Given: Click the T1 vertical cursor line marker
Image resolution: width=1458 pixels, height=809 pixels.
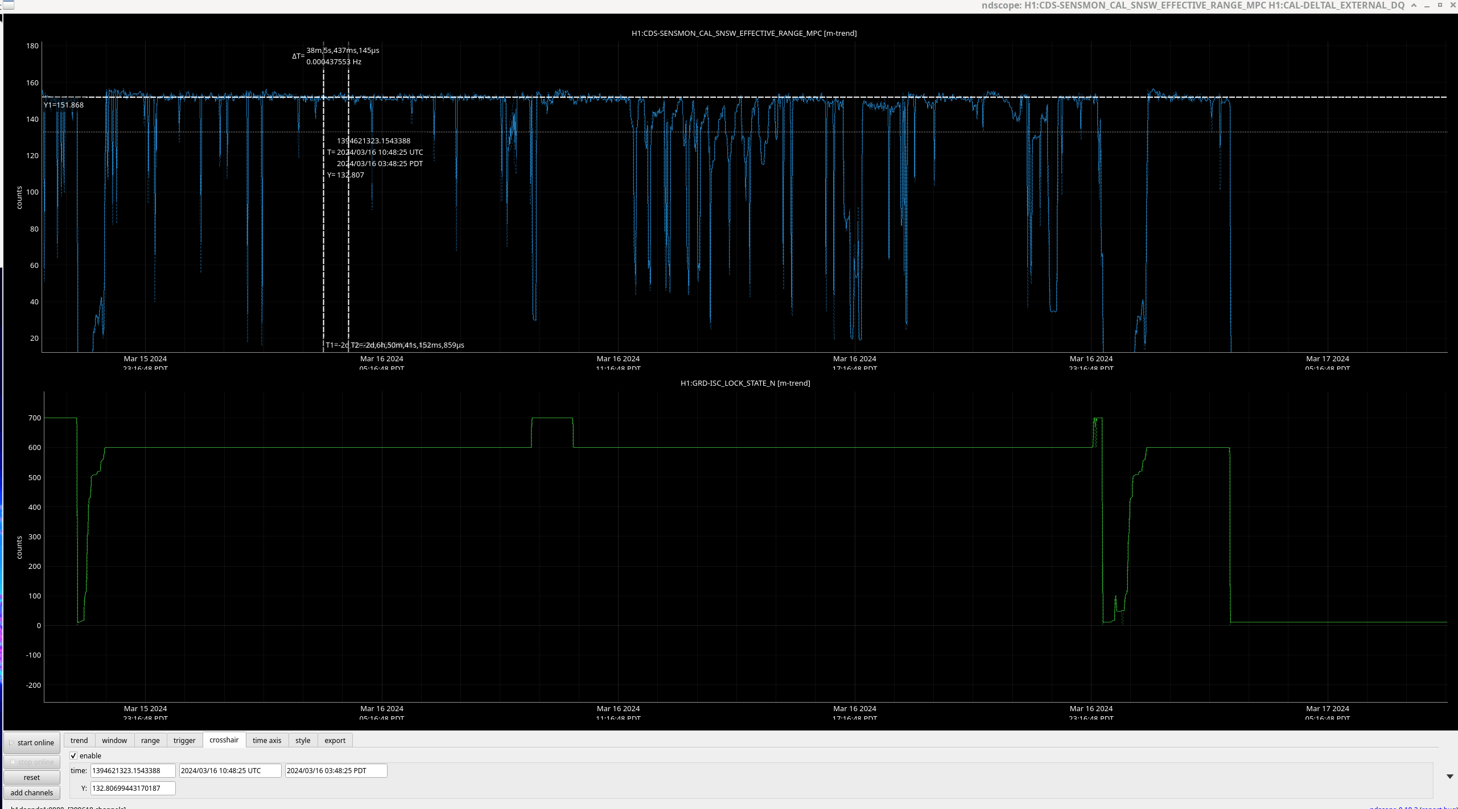Looking at the screenshot, I should point(323,228).
